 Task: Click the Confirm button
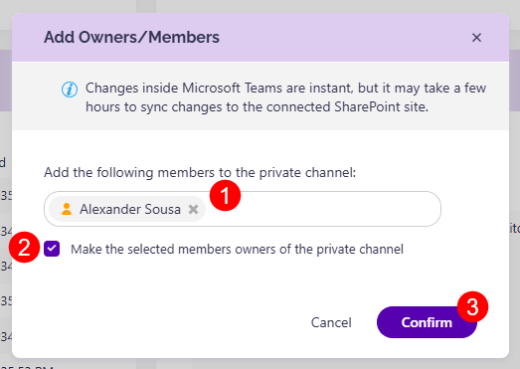click(427, 322)
